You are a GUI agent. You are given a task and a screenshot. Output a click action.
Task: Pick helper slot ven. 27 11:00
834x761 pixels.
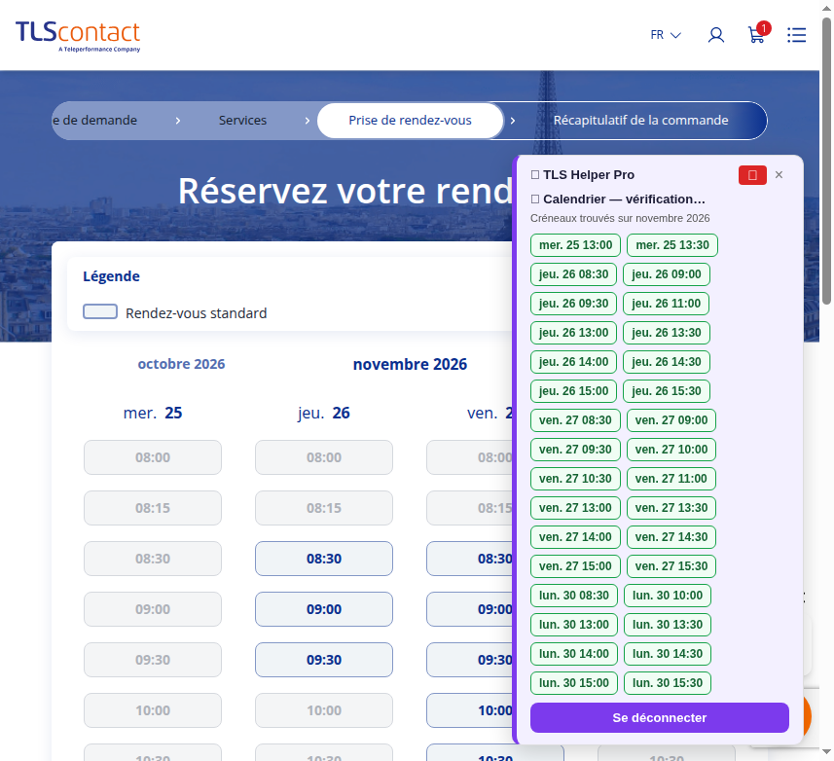pos(671,479)
